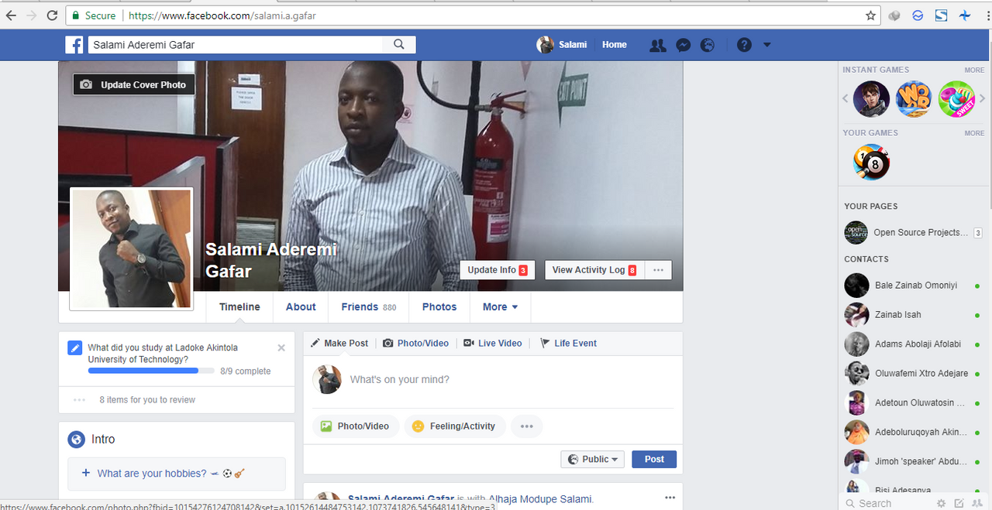Click the Facebook search field
The width and height of the screenshot is (992, 510).
236,45
